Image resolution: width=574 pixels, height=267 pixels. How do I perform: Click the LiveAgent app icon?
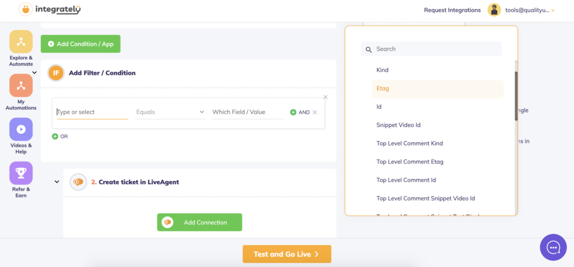tap(78, 182)
